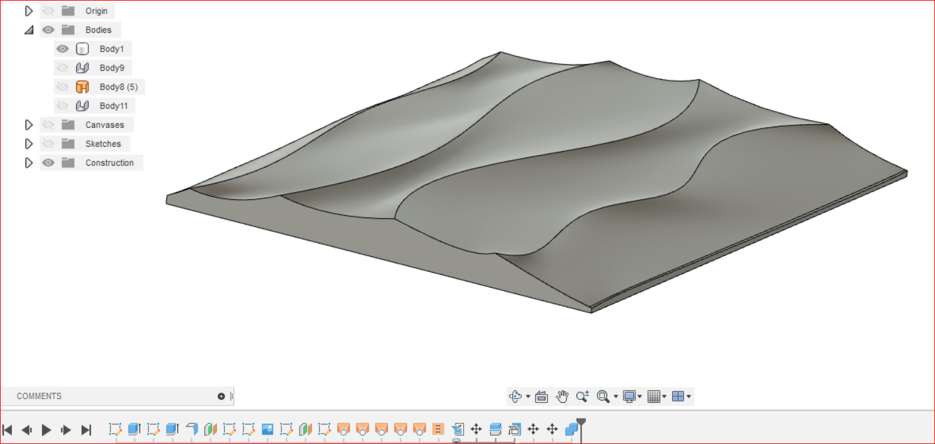Click the Comments panel grip handle
Image resolution: width=935 pixels, height=444 pixels.
tap(231, 397)
